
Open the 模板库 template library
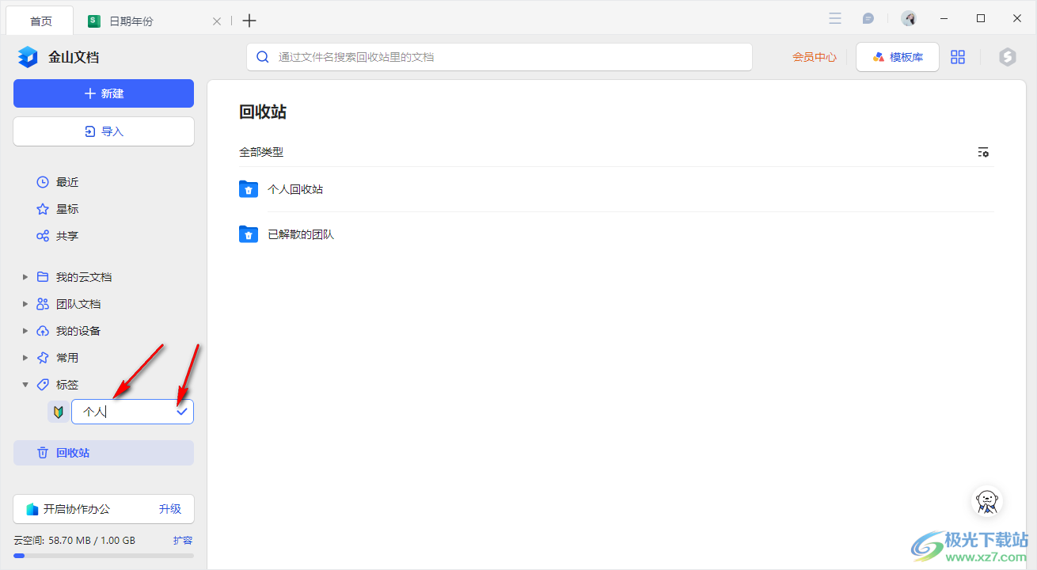point(898,57)
